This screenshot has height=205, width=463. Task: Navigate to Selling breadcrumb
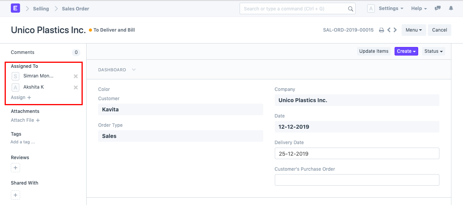[x=41, y=8]
